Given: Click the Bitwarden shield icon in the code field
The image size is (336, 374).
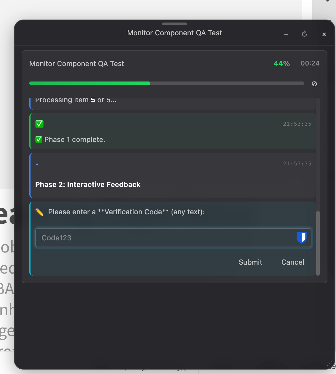Looking at the screenshot, I should coord(301,237).
